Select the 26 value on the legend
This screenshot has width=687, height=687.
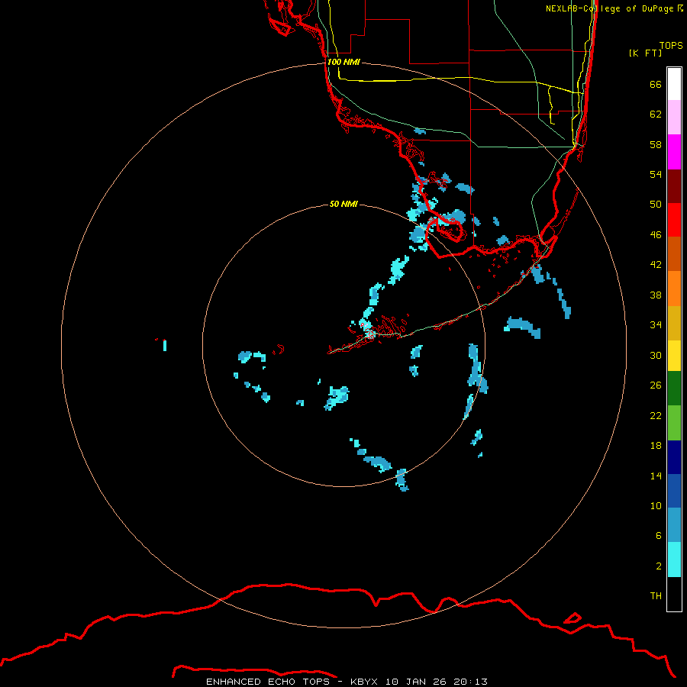pos(656,385)
